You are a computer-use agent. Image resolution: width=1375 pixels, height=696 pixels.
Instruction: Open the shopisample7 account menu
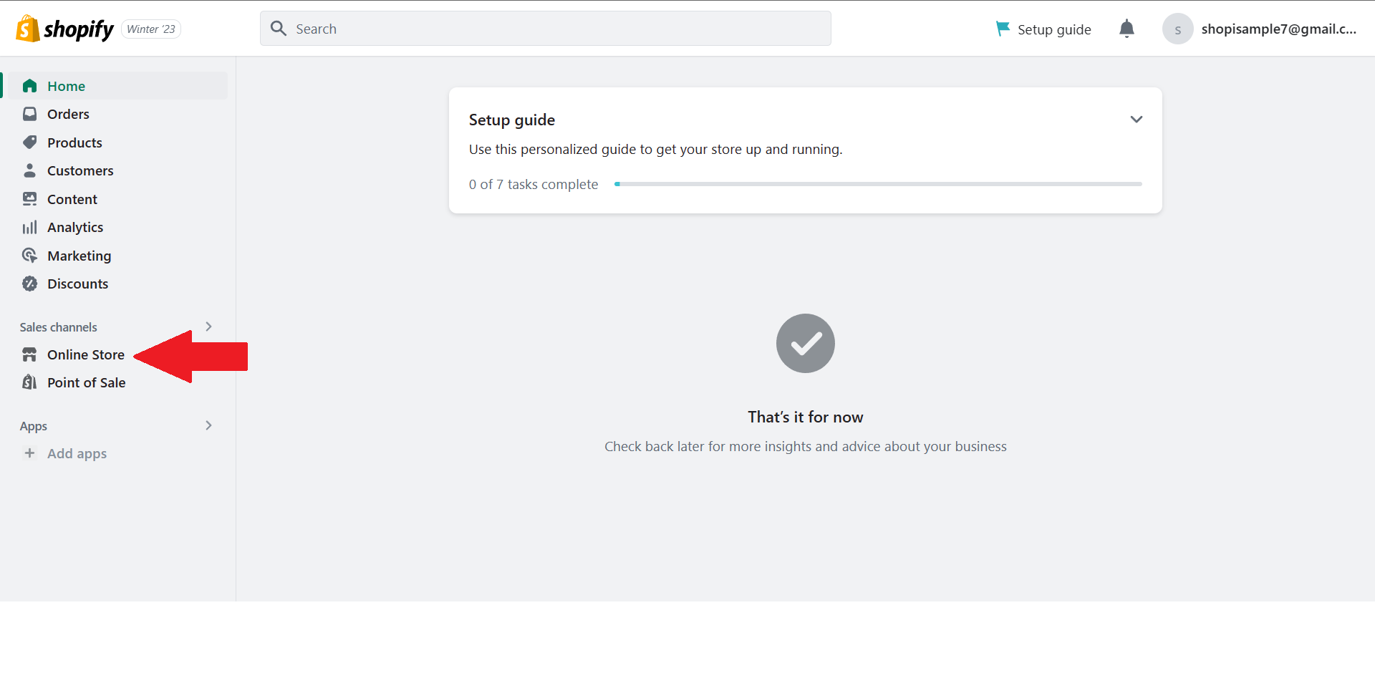click(1260, 29)
